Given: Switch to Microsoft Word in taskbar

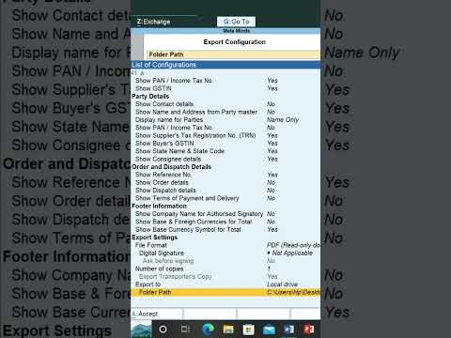Looking at the screenshot, I should pyautogui.click(x=289, y=330).
